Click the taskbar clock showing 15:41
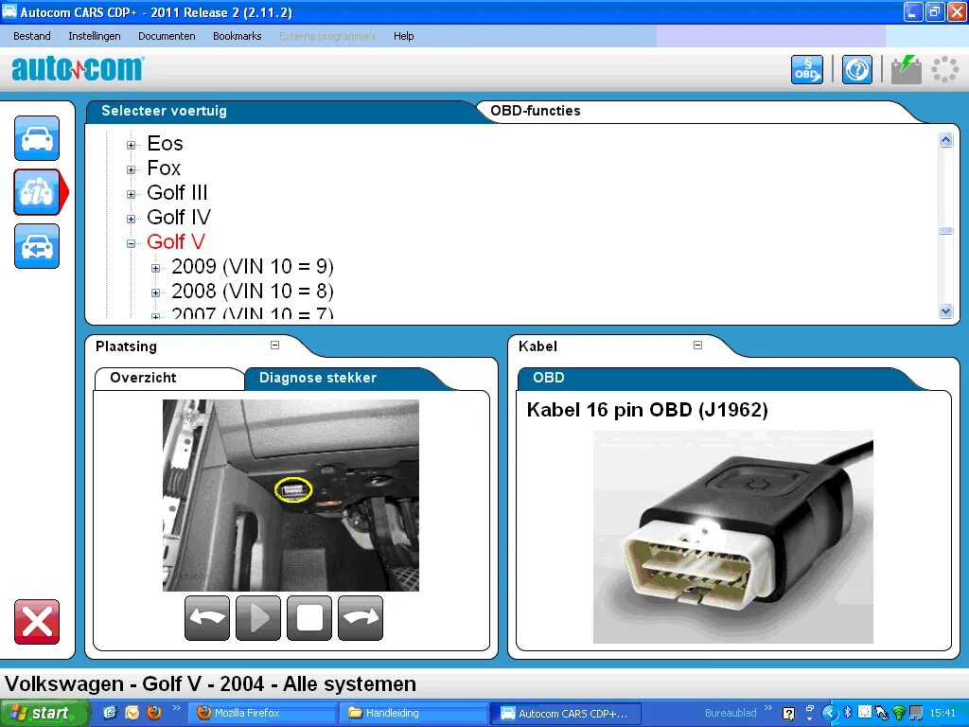 pos(942,713)
